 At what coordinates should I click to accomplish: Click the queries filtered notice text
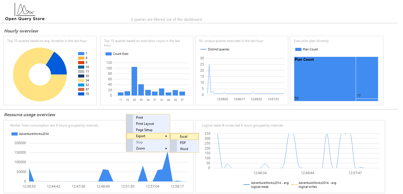(167, 19)
